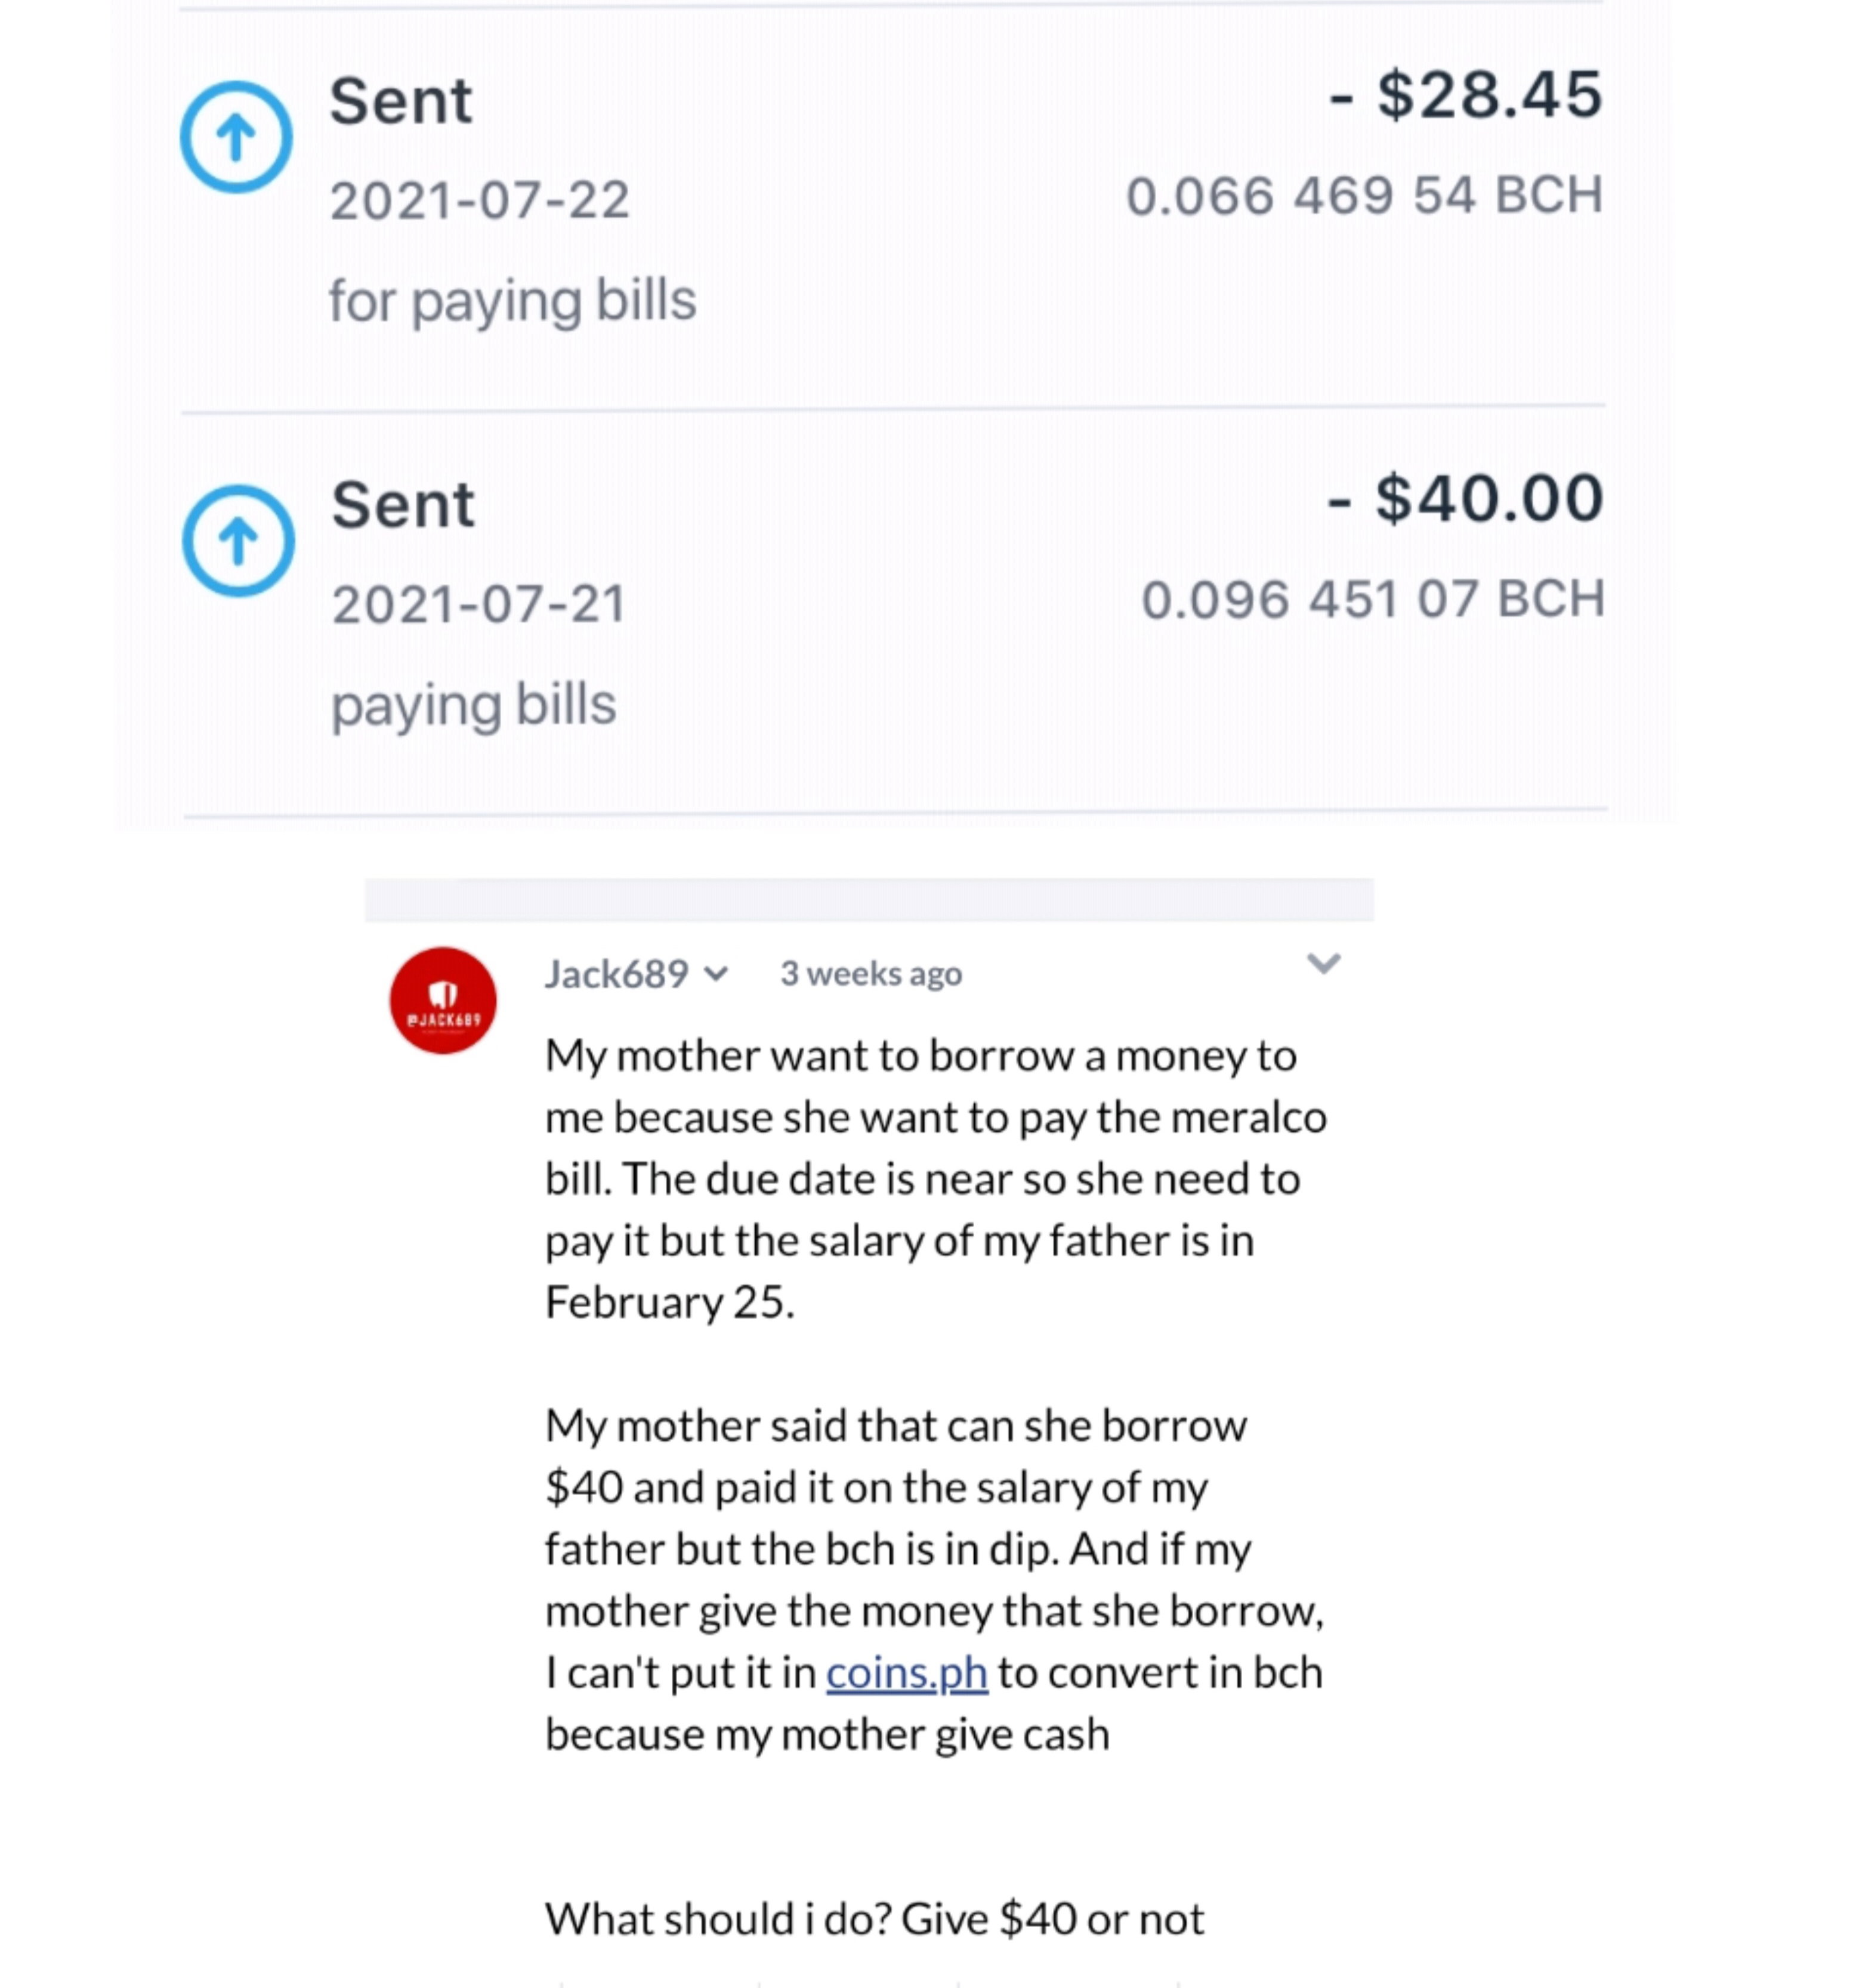Click the Jack689 username
The image size is (1853, 1988).
[x=617, y=973]
